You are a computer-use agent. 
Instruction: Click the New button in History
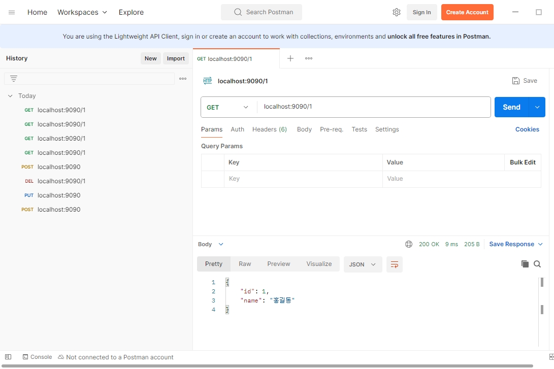coord(150,58)
